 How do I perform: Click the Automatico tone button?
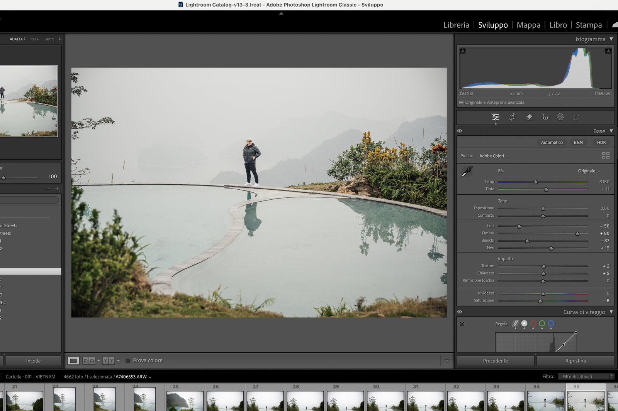[552, 142]
